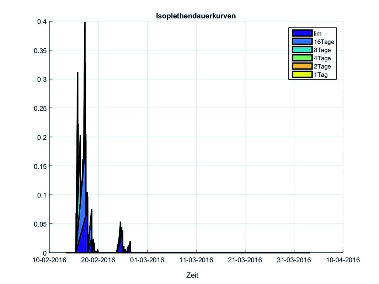The width and height of the screenshot is (379, 284).
Task: Click the 'Zeit' x-axis label
Action: click(x=192, y=275)
